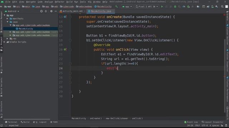Expand Gradle Scripts node
The width and height of the screenshot is (229, 128).
pos(5,42)
